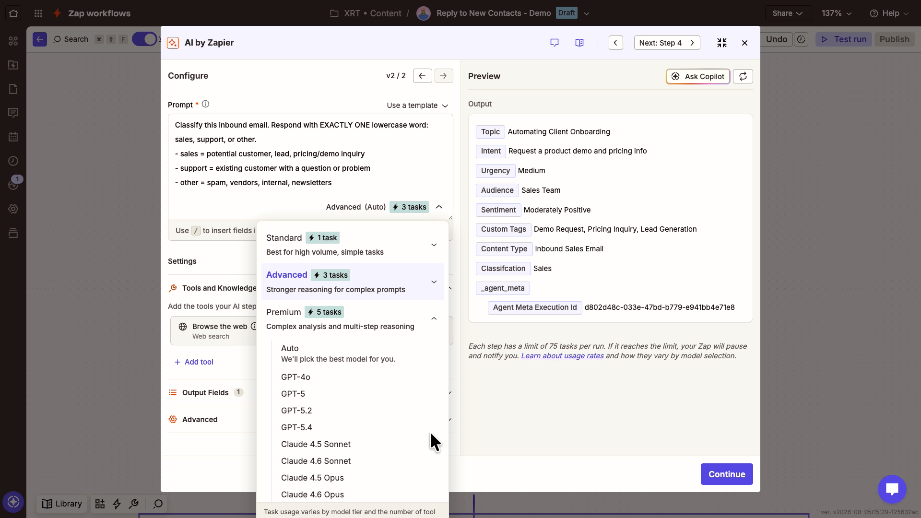Open the notes icon in left sidebar
This screenshot has width=921, height=518.
coord(13,113)
